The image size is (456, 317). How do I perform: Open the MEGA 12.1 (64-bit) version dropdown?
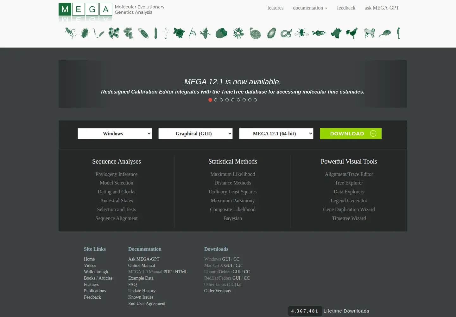click(x=276, y=133)
